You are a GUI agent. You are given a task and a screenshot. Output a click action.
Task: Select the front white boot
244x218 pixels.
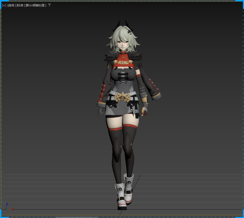(121, 196)
